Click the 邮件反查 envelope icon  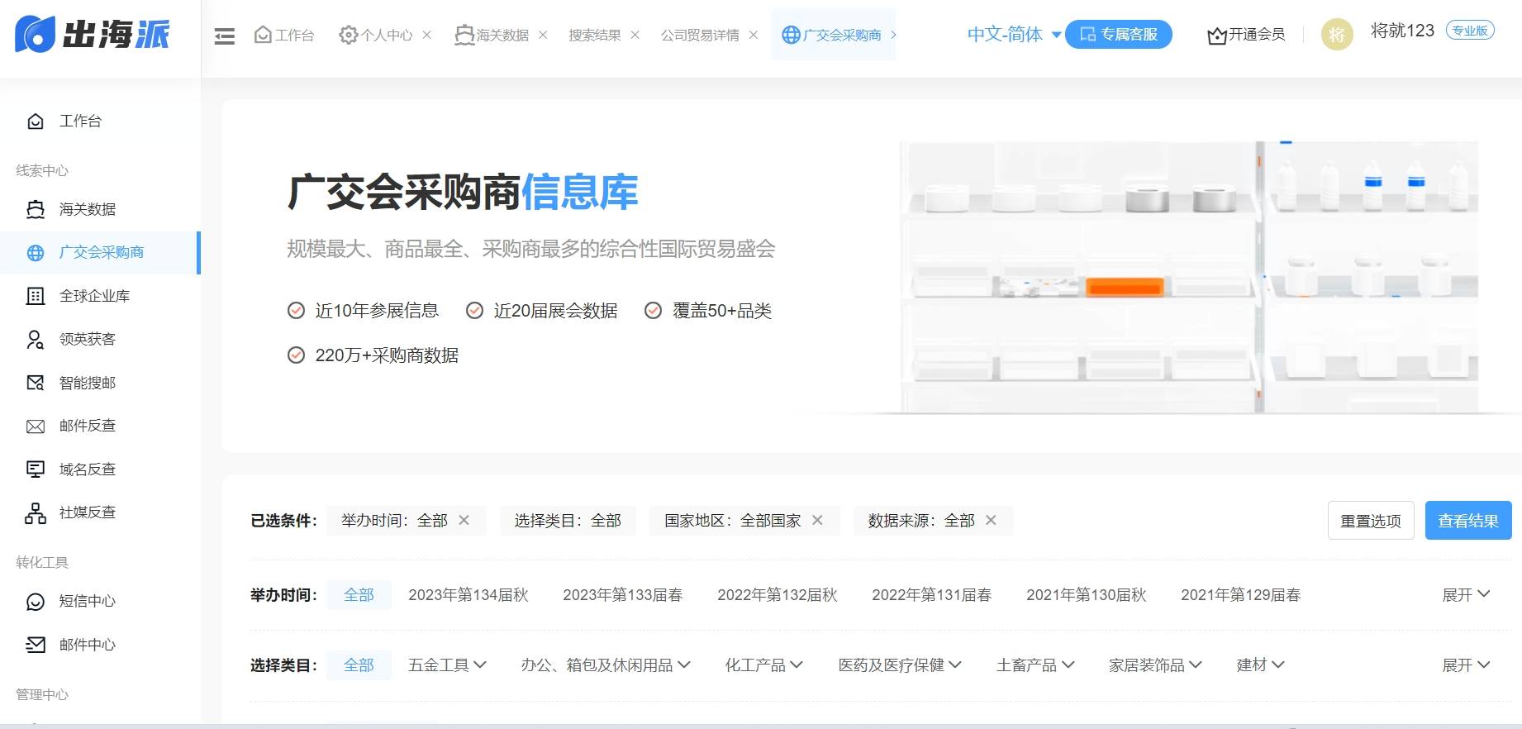click(x=36, y=426)
